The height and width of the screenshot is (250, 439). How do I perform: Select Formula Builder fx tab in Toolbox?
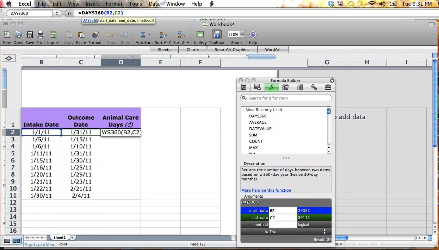tap(272, 88)
